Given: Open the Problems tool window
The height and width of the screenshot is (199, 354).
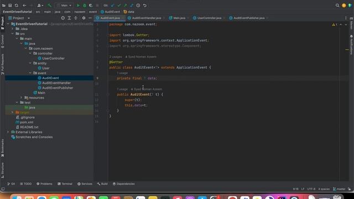Looking at the screenshot, I should pos(44,184).
